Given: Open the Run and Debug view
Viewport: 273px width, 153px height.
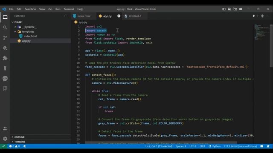Looking at the screenshot, I should [5, 48].
